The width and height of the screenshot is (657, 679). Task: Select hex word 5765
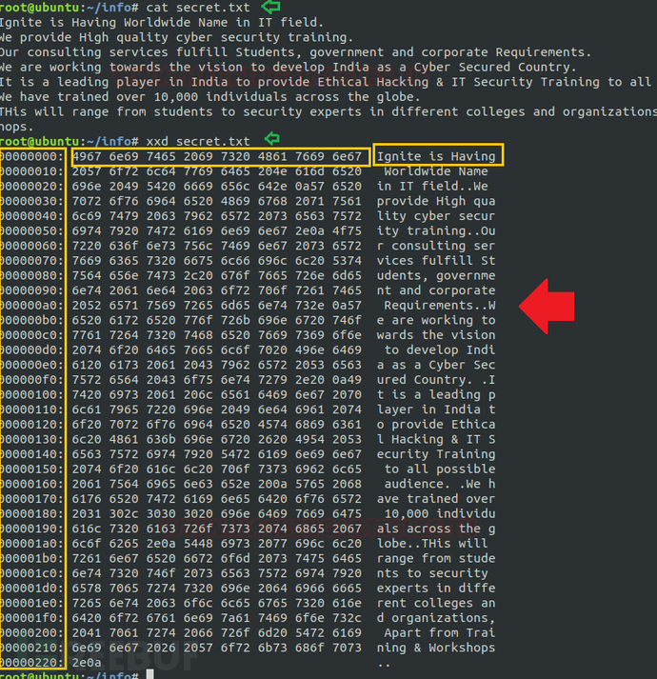[x=309, y=484]
